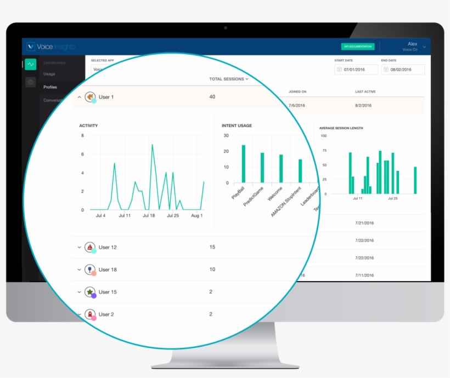Screen dimensions: 450x378
Task: Switch to the Profiles section
Action: pos(50,87)
